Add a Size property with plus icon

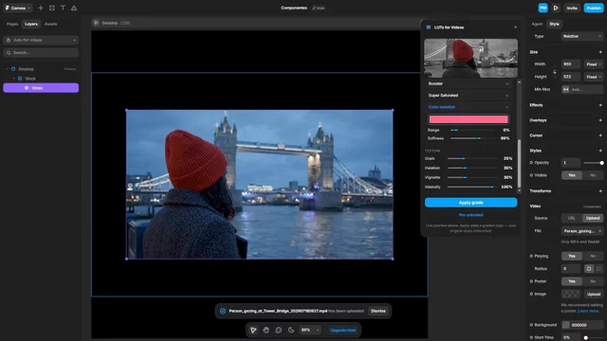click(x=600, y=52)
